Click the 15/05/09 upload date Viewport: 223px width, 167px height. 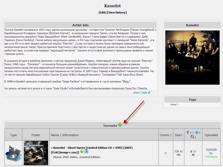tap(211, 150)
